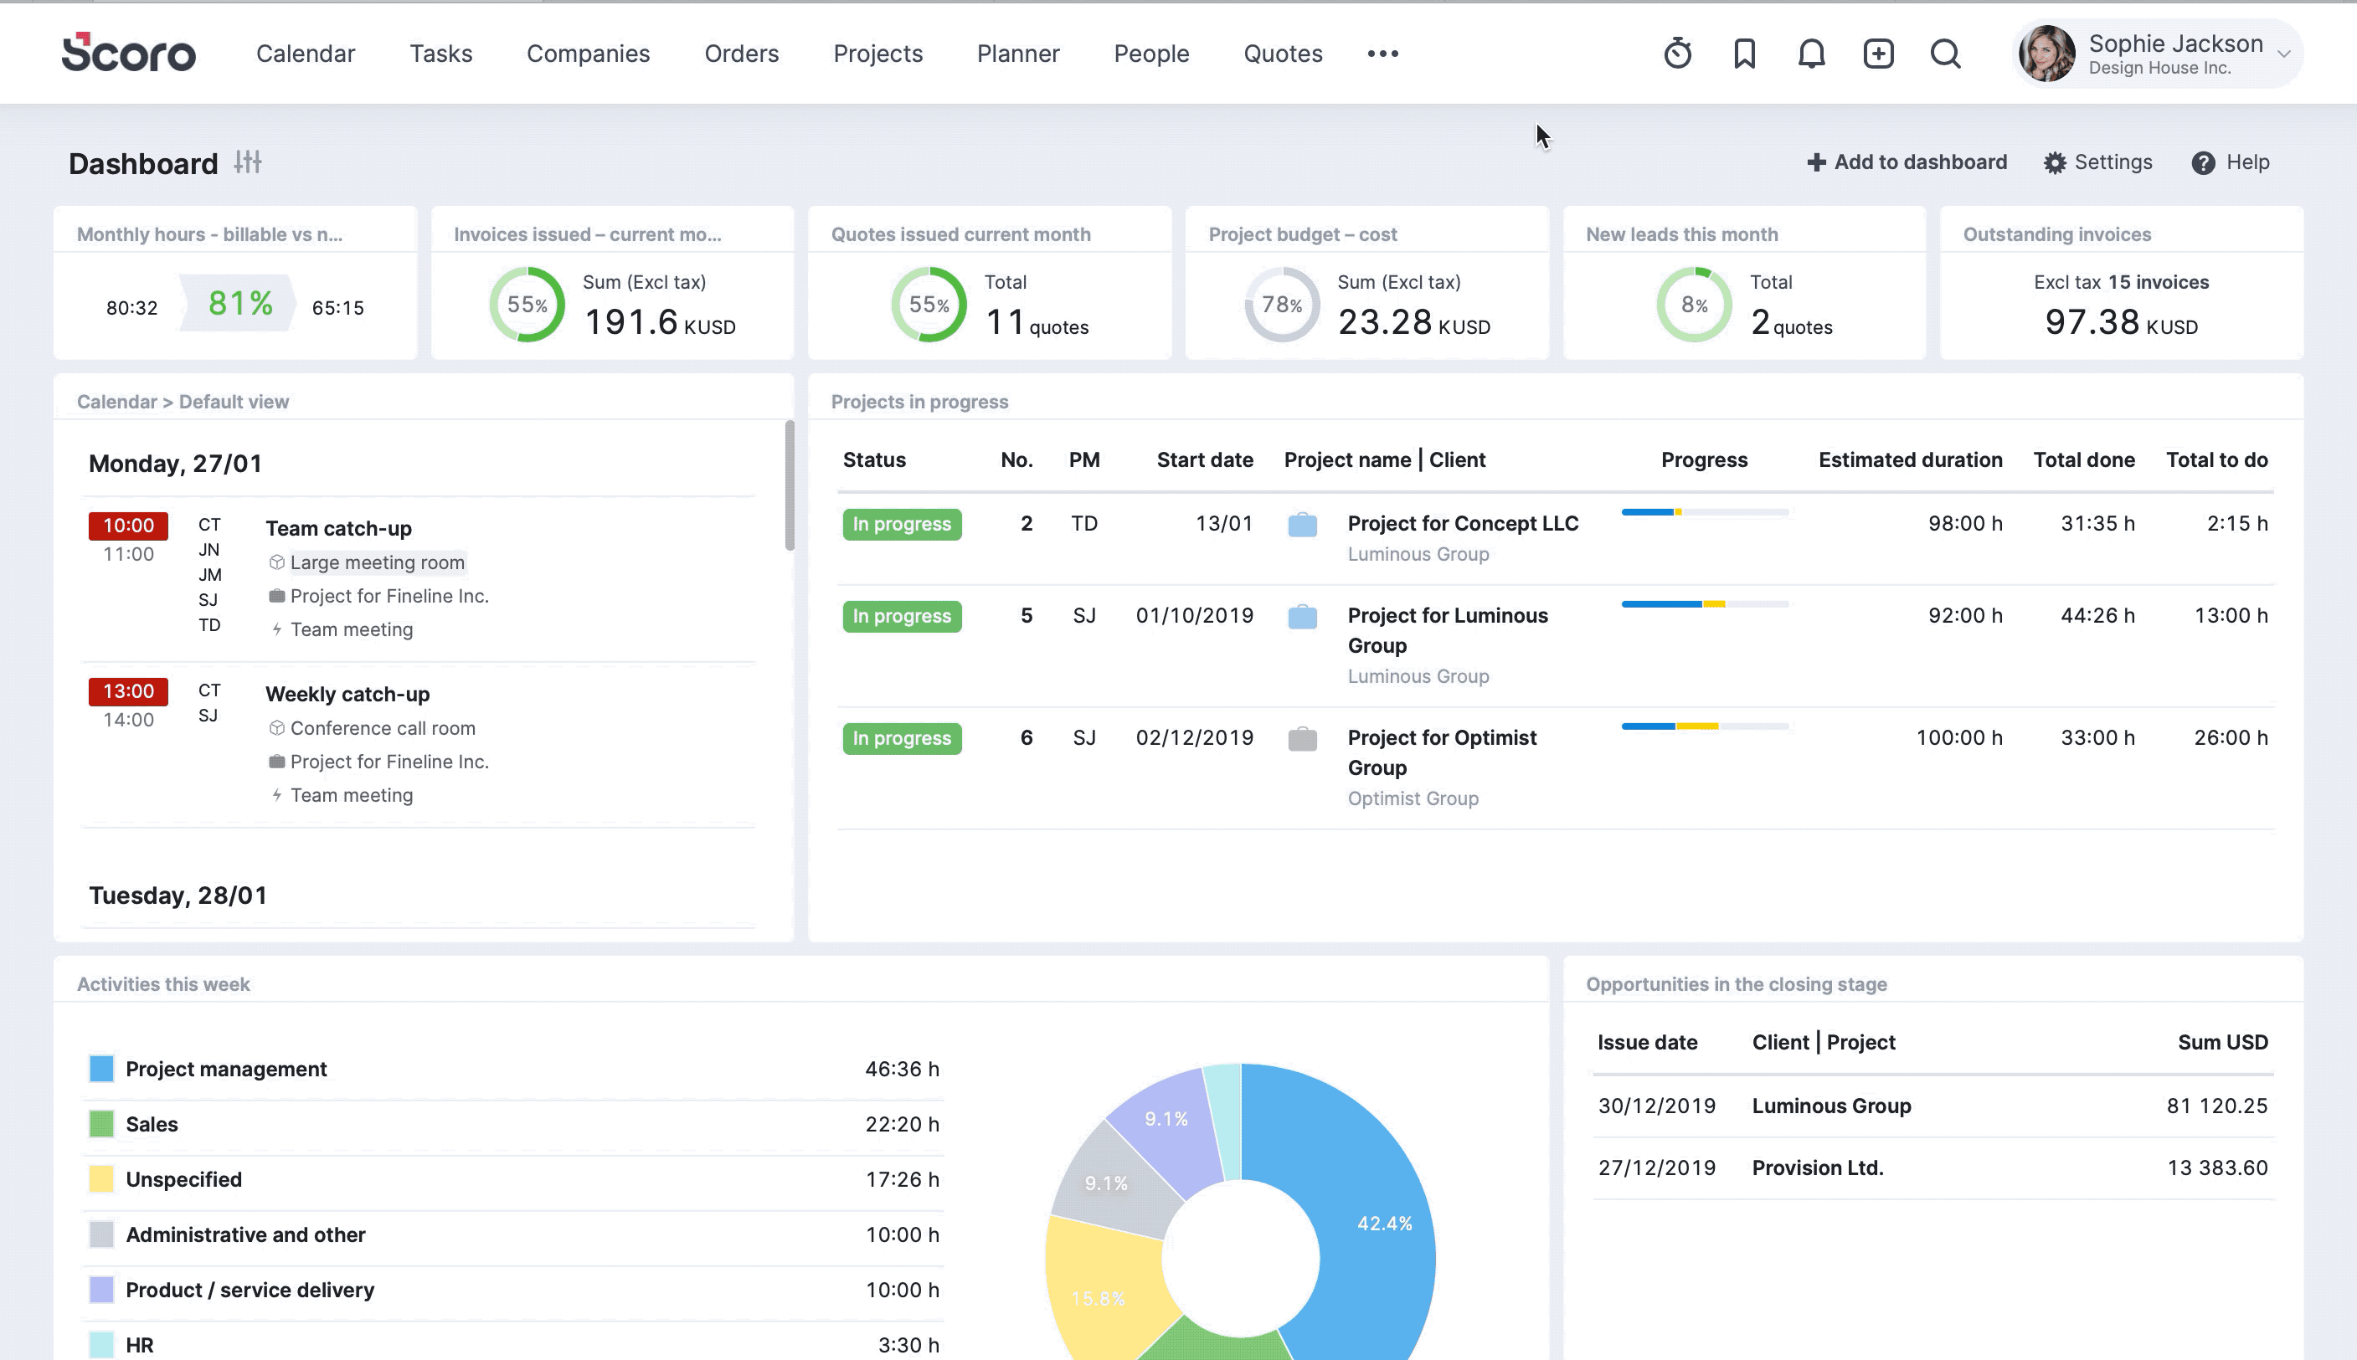The width and height of the screenshot is (2357, 1360).
Task: Click the 55% ring in Quotes issued widget
Action: pos(929,305)
